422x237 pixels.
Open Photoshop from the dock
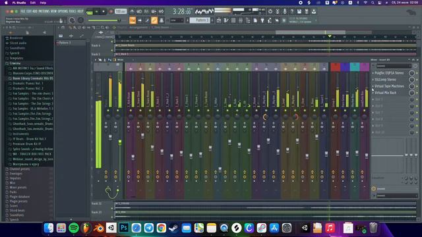124,228
